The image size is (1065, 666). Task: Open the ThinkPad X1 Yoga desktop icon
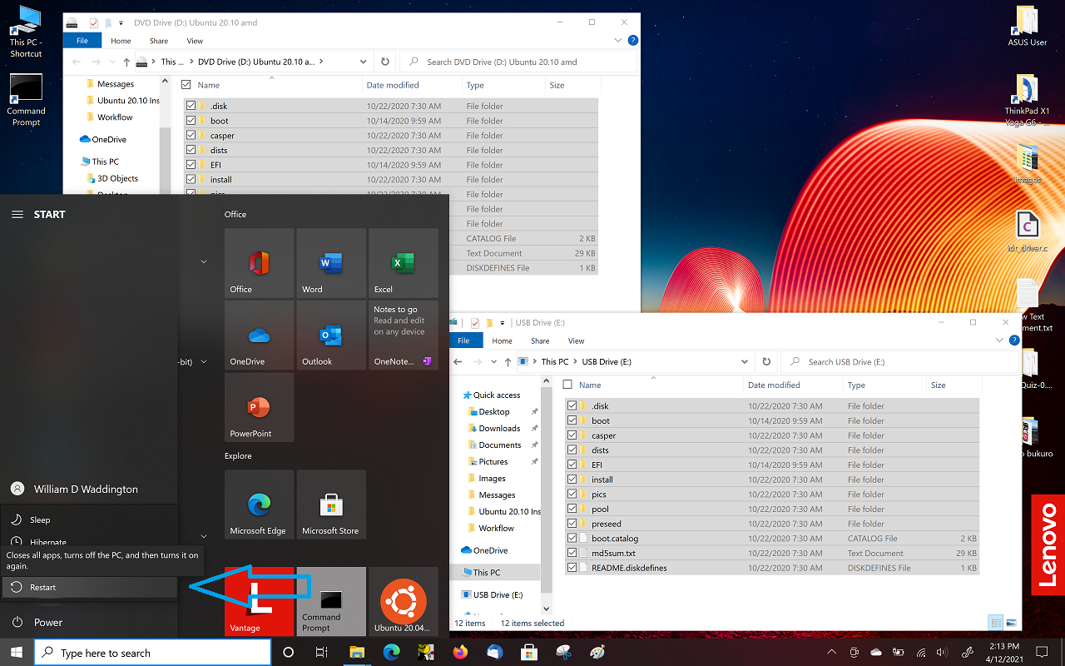click(1028, 100)
